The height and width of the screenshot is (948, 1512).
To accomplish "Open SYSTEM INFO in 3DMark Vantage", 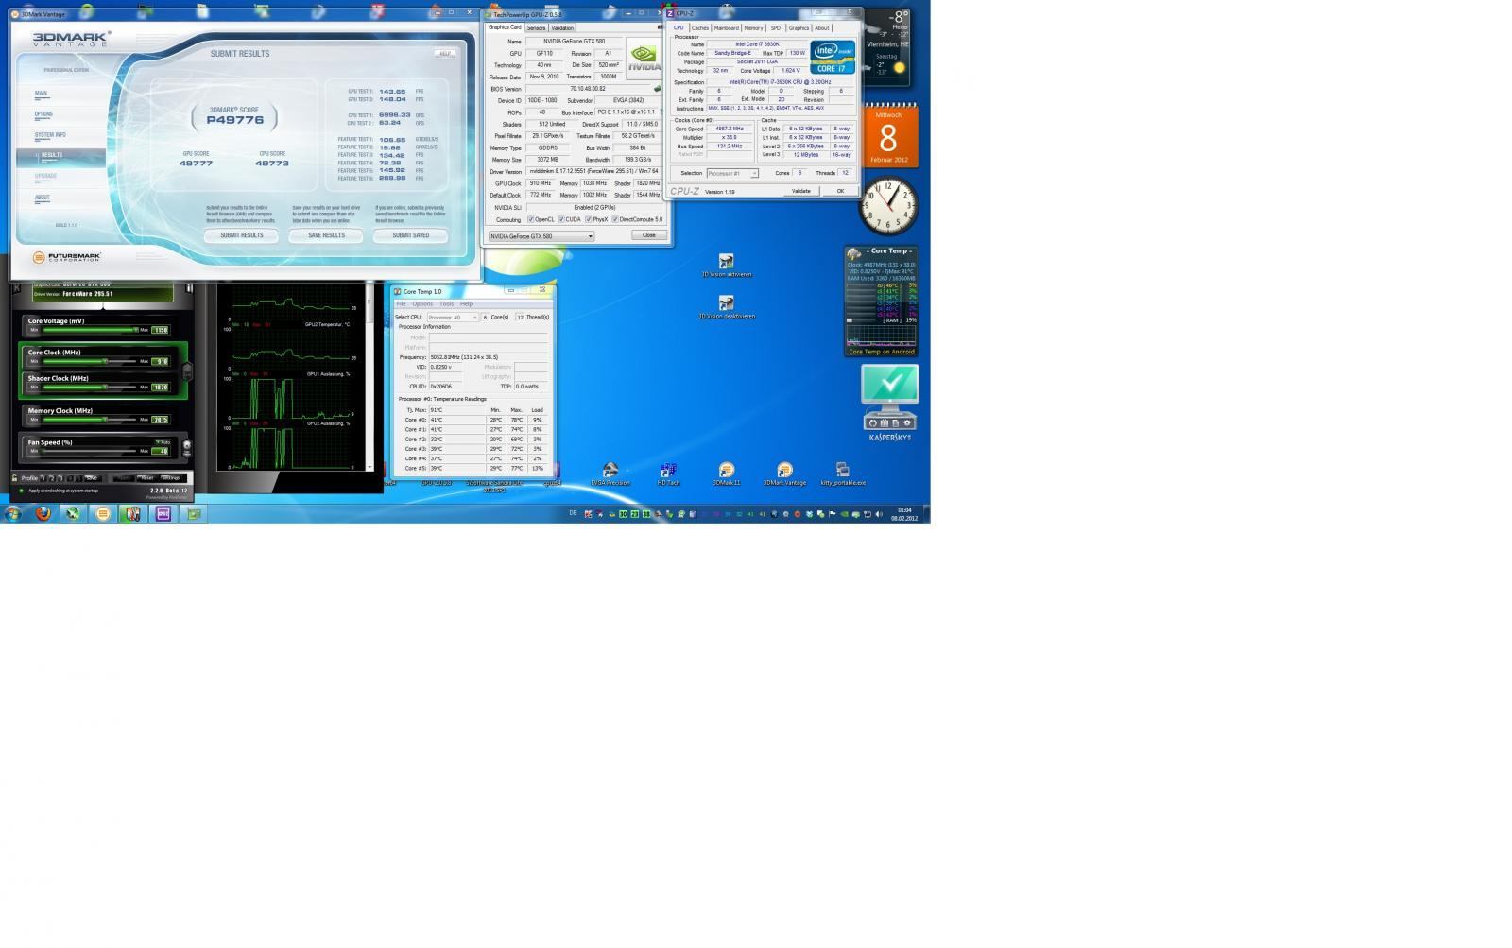I will click(50, 135).
